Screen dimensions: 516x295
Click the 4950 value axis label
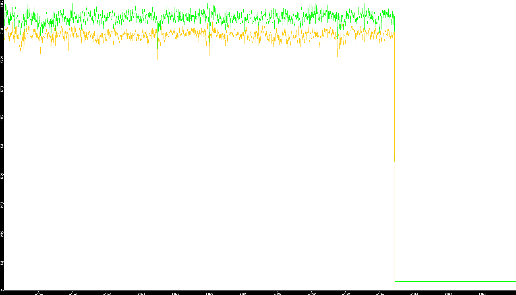2,118
